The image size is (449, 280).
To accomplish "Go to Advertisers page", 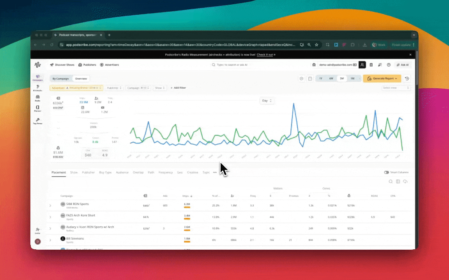I will [x=110, y=65].
